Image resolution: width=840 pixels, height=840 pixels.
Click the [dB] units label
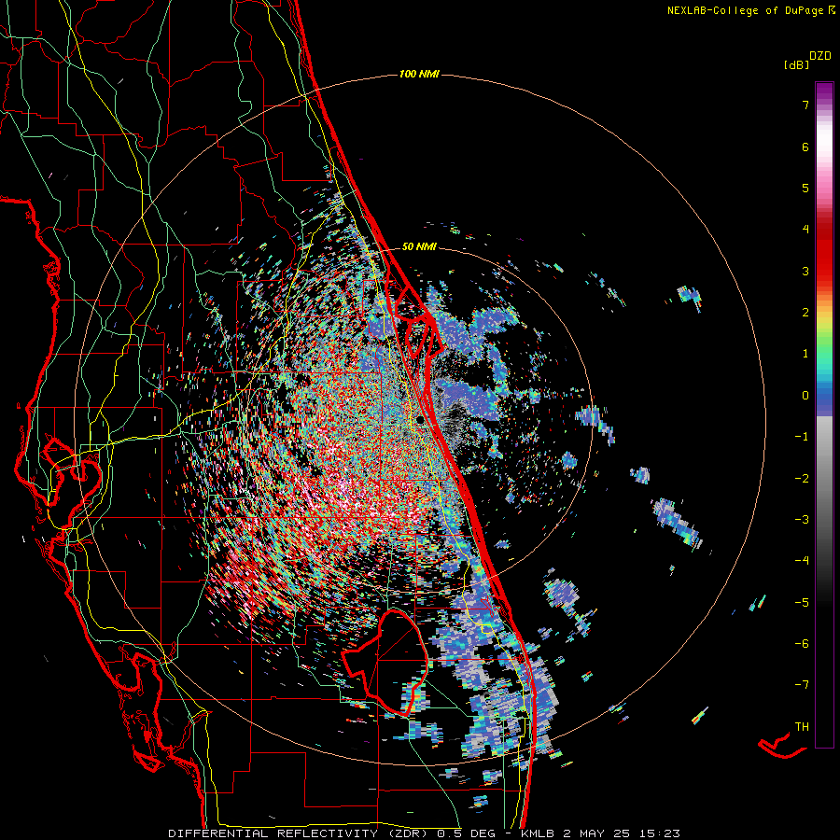796,64
